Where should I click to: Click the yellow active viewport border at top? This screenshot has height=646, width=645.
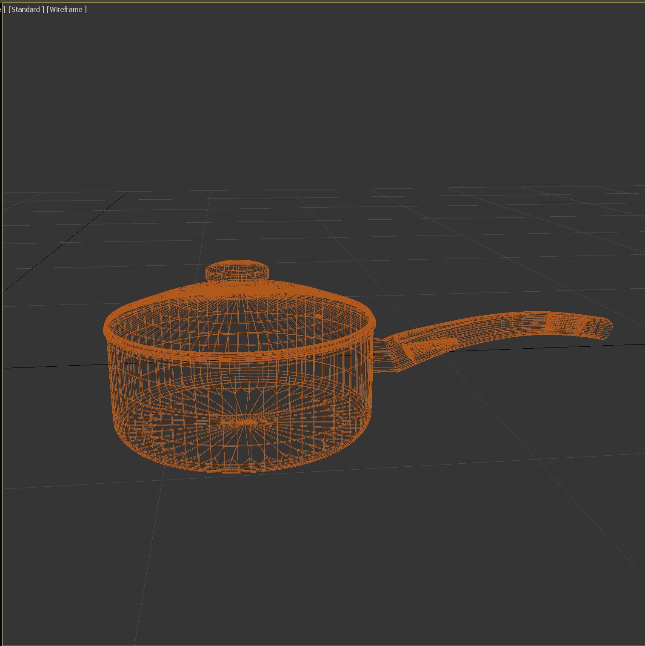[x=322, y=3]
